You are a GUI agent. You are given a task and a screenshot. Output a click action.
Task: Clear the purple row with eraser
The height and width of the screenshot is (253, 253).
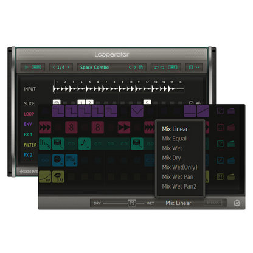point(231,111)
